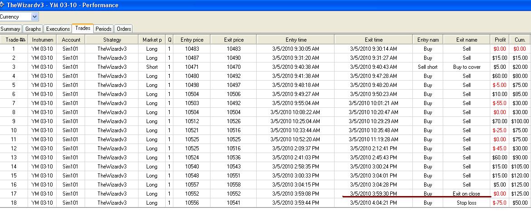Sort by Exit time column header

373,40
